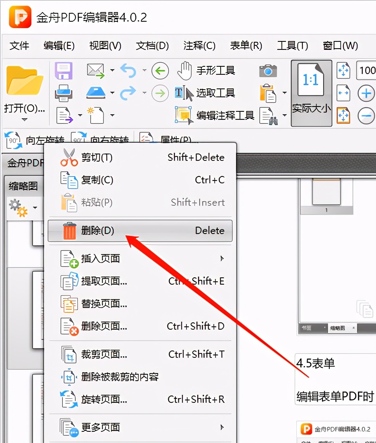Screen dimensions: 376x443
Task: Select the Hand tool (手形工具)
Action: click(206, 70)
